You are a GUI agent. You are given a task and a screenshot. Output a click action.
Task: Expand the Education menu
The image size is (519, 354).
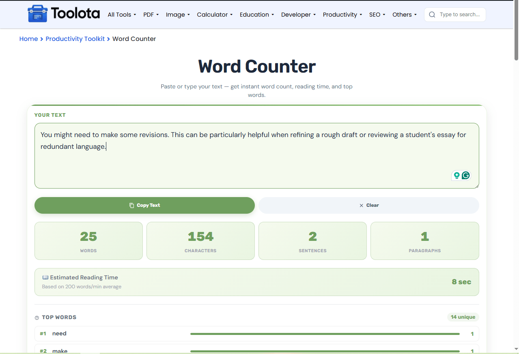pos(257,15)
